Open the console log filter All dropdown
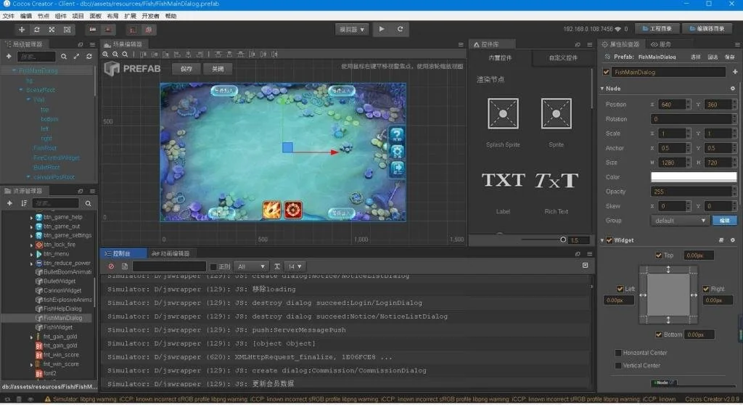 point(252,266)
